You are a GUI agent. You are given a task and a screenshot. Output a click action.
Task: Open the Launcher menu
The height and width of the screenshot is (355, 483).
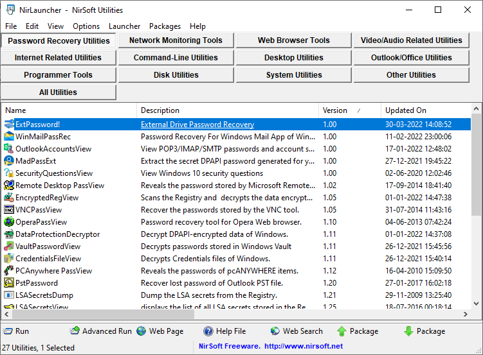(x=124, y=26)
